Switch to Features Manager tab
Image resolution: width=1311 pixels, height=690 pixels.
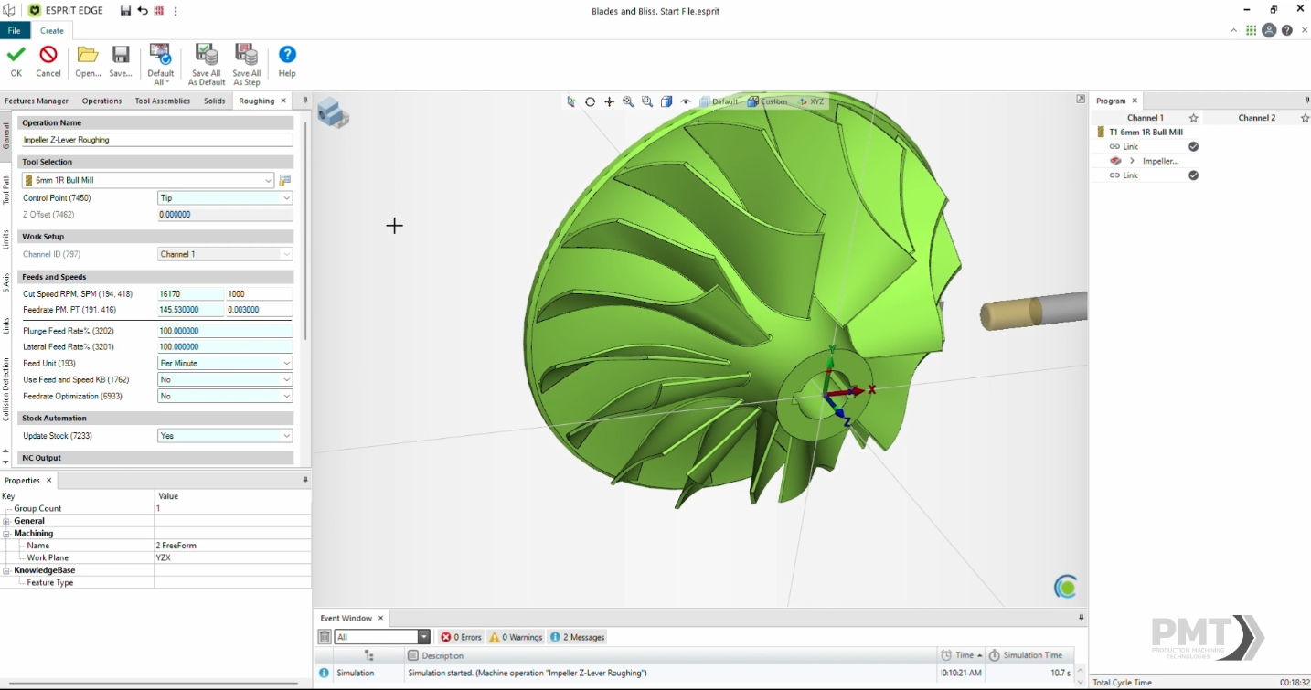(37, 101)
